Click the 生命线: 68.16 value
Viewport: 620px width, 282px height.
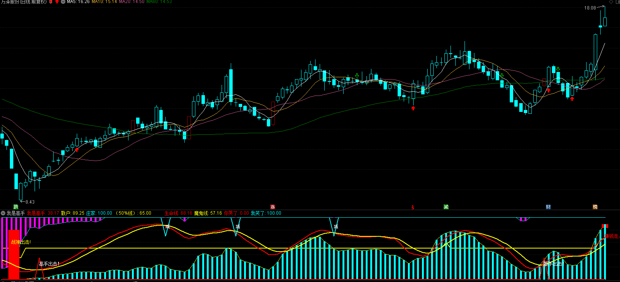click(x=178, y=213)
